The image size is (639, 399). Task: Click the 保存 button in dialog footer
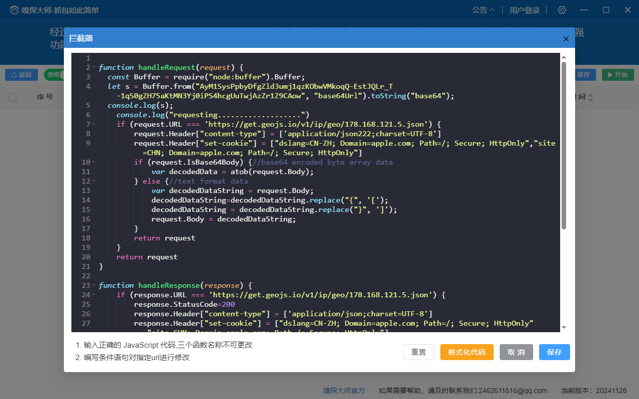pos(554,352)
